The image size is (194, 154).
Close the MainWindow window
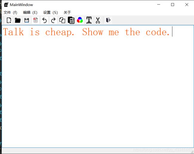click(x=187, y=5)
